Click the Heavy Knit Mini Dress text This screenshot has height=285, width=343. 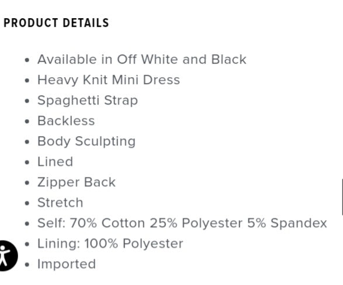click(109, 80)
